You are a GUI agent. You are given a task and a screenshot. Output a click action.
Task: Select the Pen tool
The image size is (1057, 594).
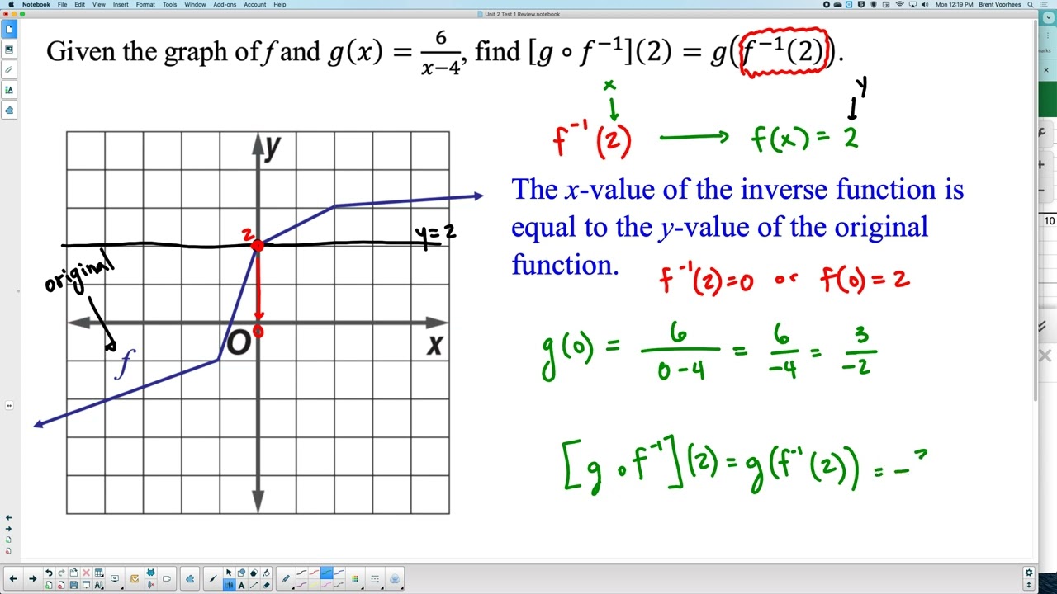[x=212, y=578]
